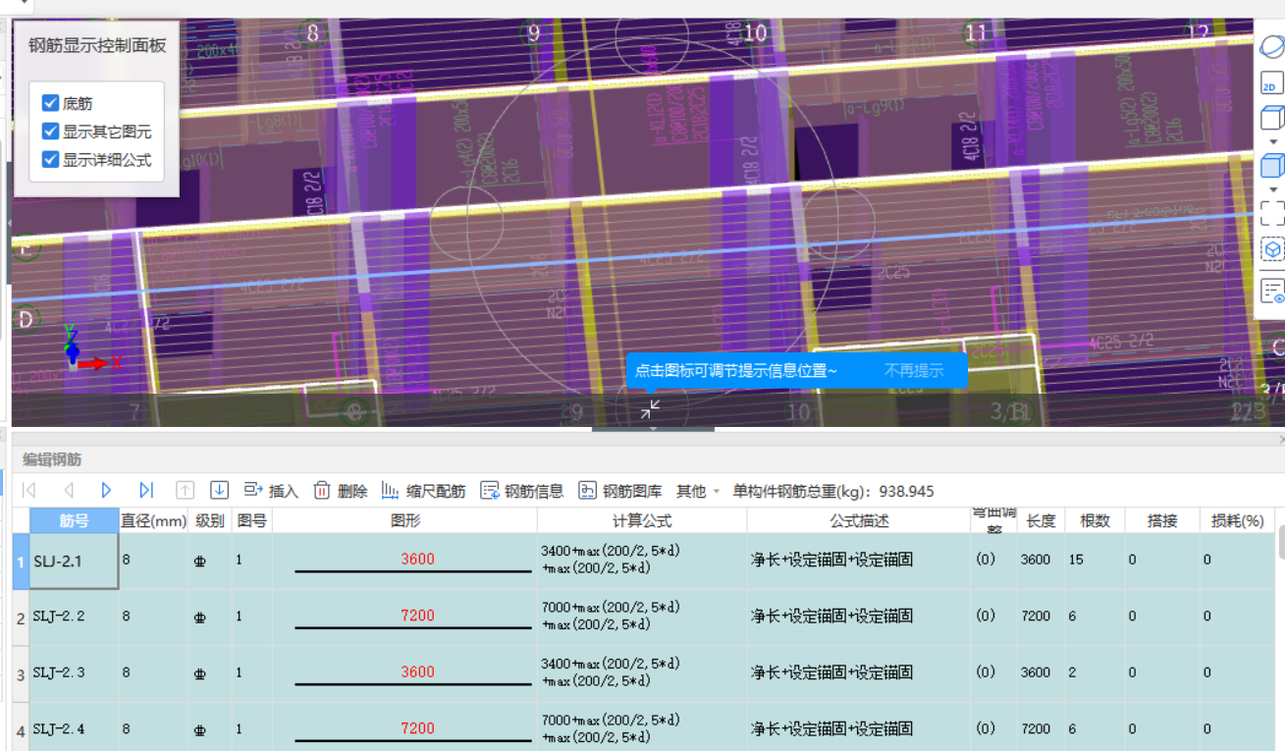Expand the shaded cube display dropdown arrow
The image size is (1285, 751).
tap(1273, 189)
